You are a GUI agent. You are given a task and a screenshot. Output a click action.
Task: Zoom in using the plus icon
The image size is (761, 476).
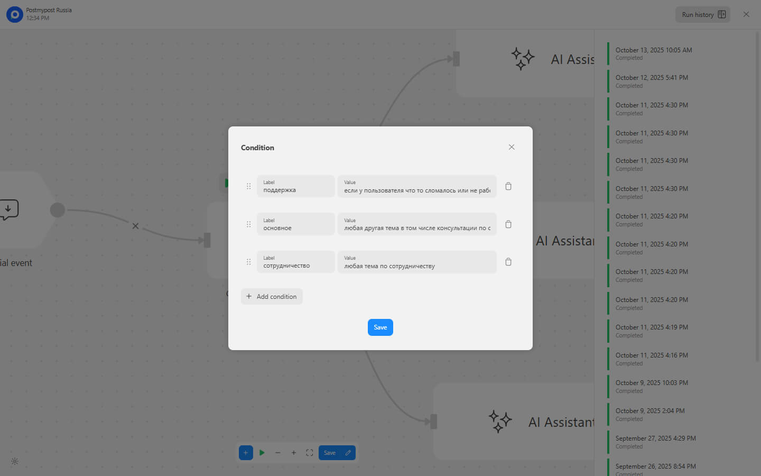point(294,453)
